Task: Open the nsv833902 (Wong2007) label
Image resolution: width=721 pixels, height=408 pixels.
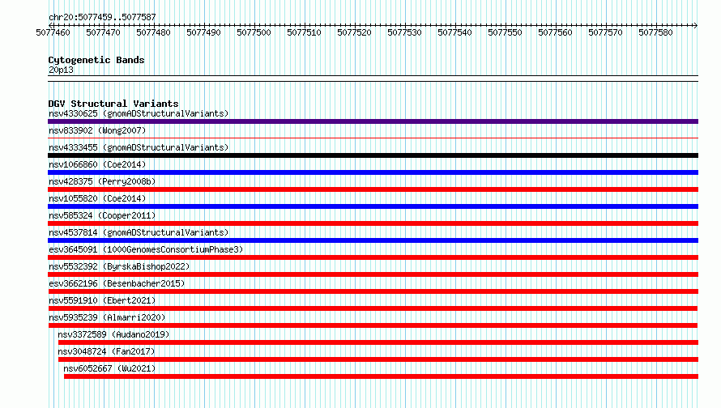Action: (97, 130)
